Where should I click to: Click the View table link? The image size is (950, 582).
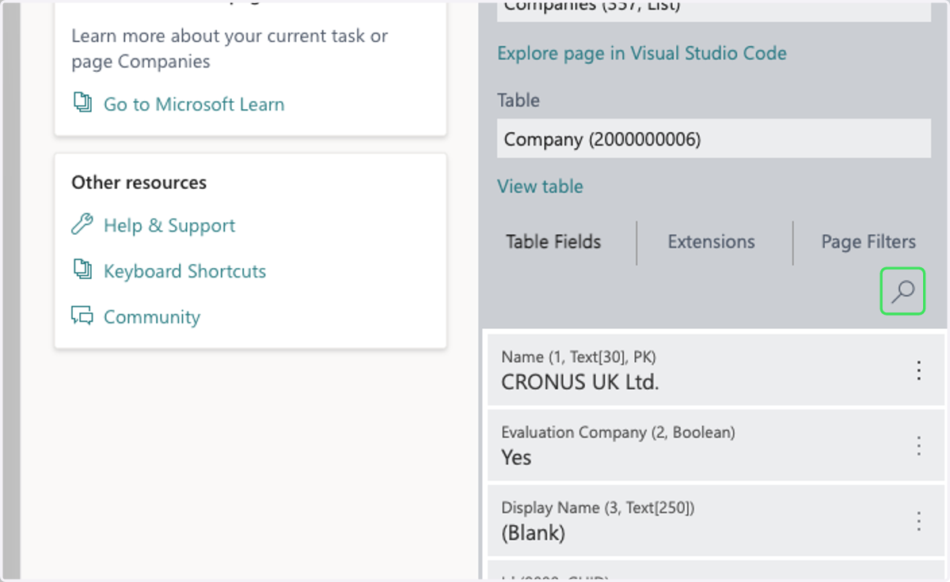pyautogui.click(x=540, y=186)
